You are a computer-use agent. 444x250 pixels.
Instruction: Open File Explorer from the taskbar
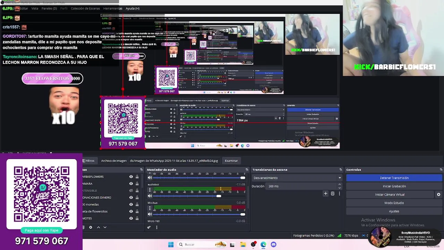(x=242, y=244)
